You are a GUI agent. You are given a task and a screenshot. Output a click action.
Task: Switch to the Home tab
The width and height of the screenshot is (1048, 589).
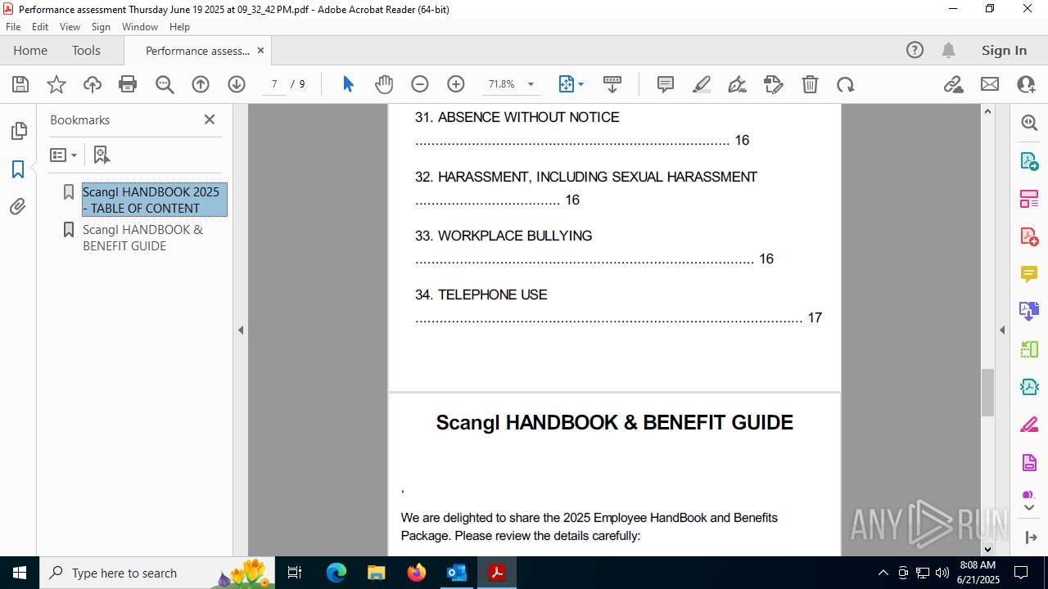[30, 51]
